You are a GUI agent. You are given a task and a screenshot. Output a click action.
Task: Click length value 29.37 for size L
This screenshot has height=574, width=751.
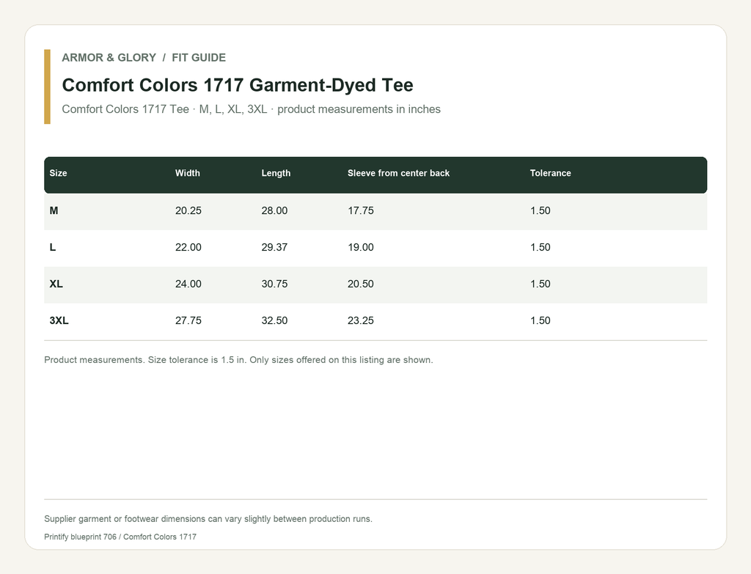274,248
